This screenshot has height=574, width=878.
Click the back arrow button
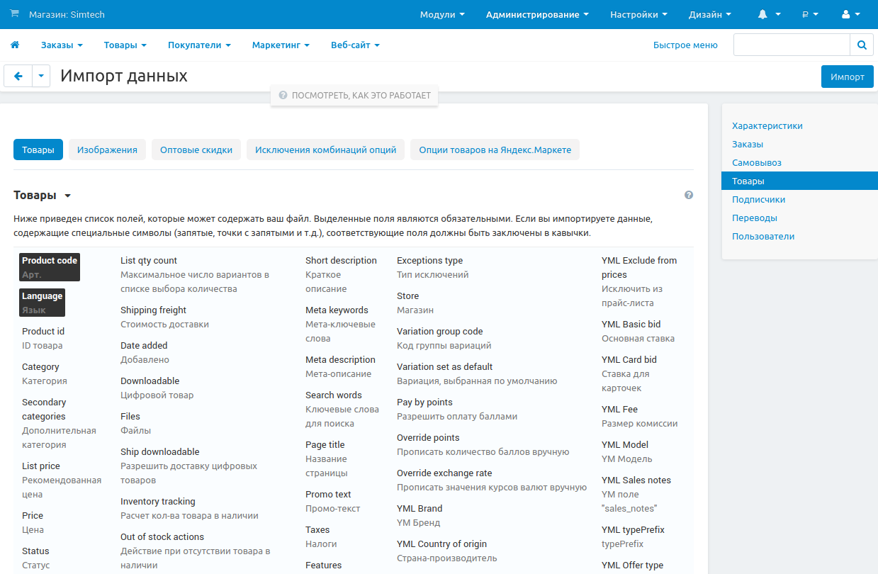click(18, 77)
